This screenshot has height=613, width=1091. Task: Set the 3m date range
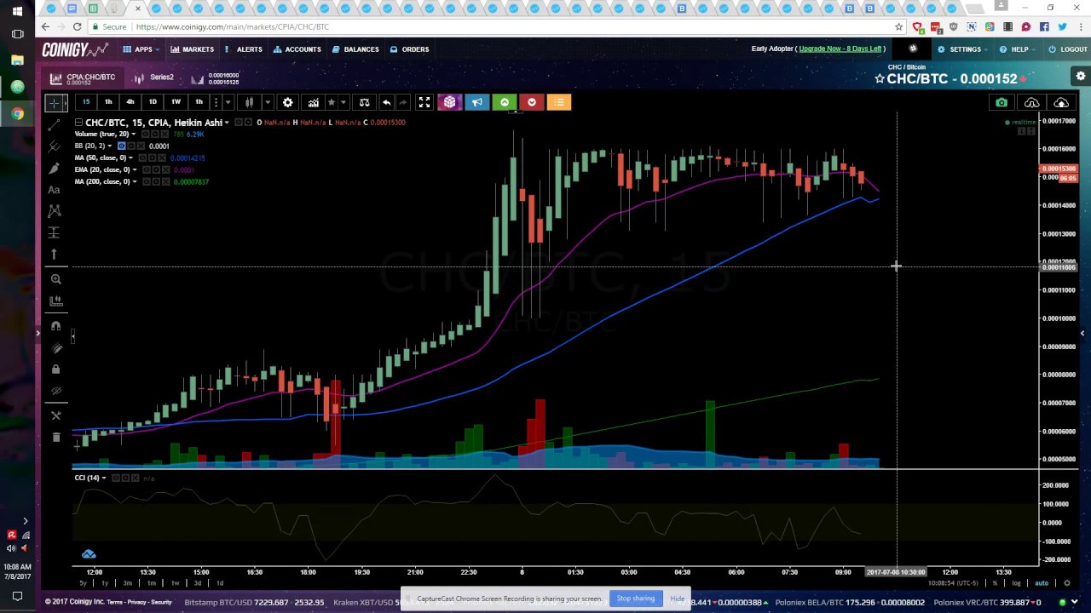pyautogui.click(x=127, y=583)
